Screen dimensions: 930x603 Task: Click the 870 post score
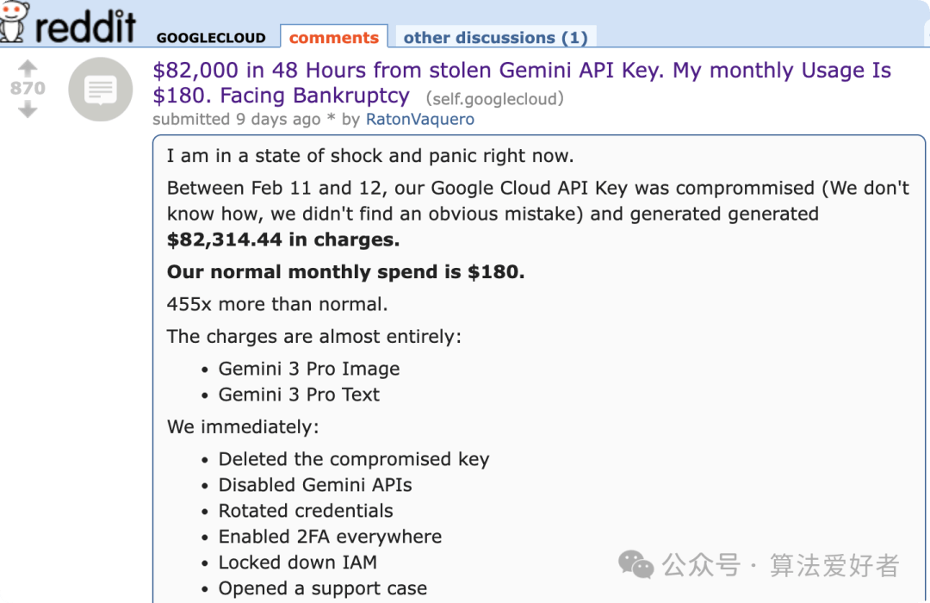(x=28, y=88)
